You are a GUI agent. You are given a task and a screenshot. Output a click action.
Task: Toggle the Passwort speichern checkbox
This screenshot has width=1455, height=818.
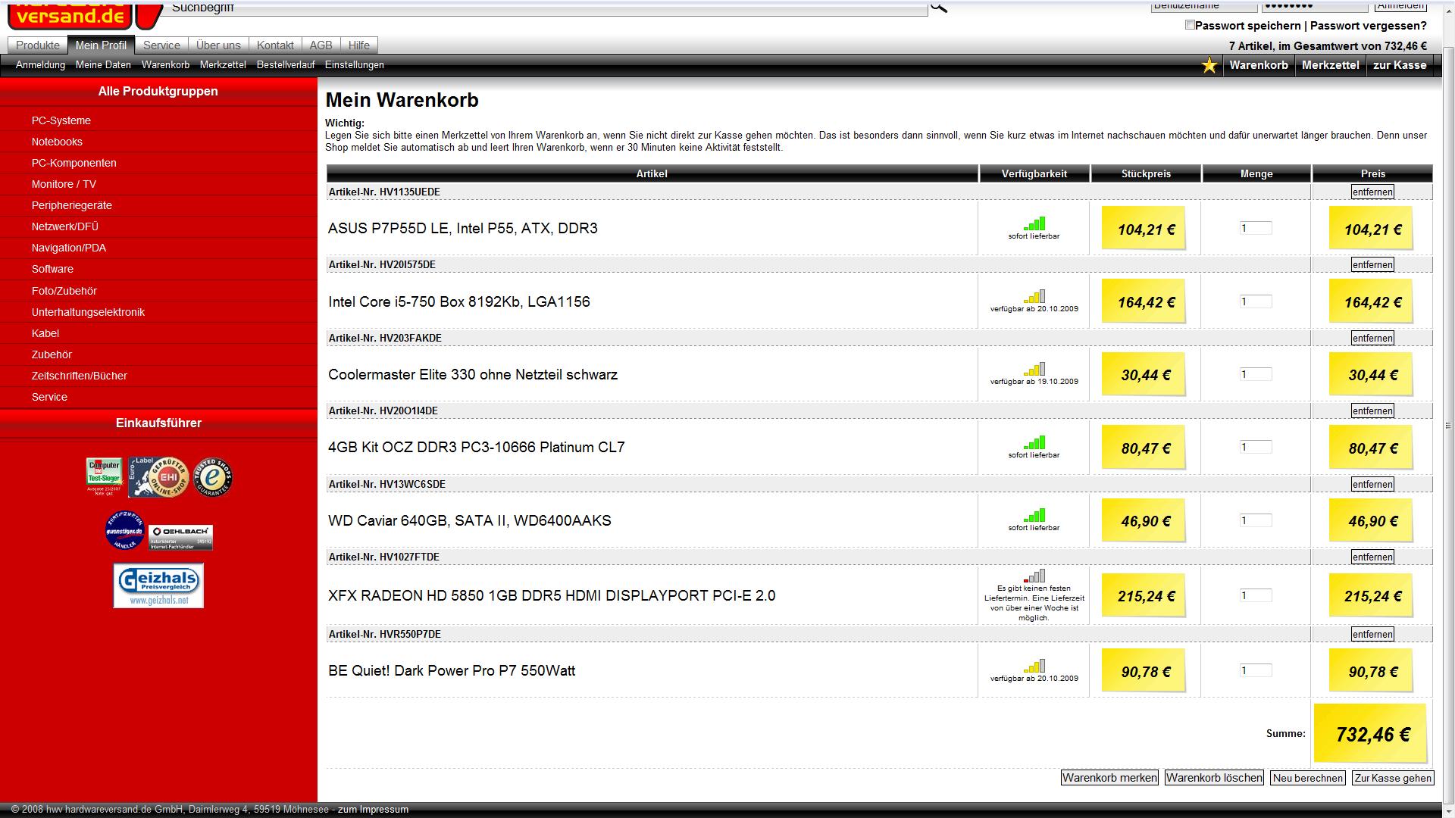(x=1190, y=25)
